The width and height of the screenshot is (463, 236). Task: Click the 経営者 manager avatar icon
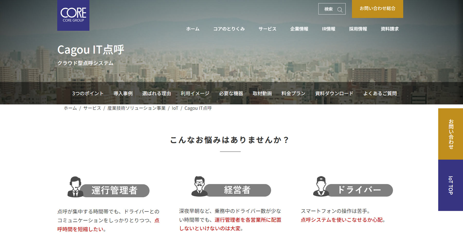(x=199, y=186)
